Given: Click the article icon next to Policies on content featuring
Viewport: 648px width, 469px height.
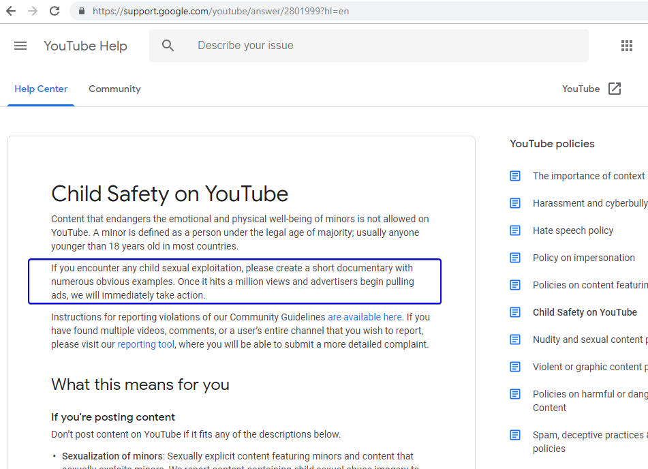Looking at the screenshot, I should coord(515,285).
